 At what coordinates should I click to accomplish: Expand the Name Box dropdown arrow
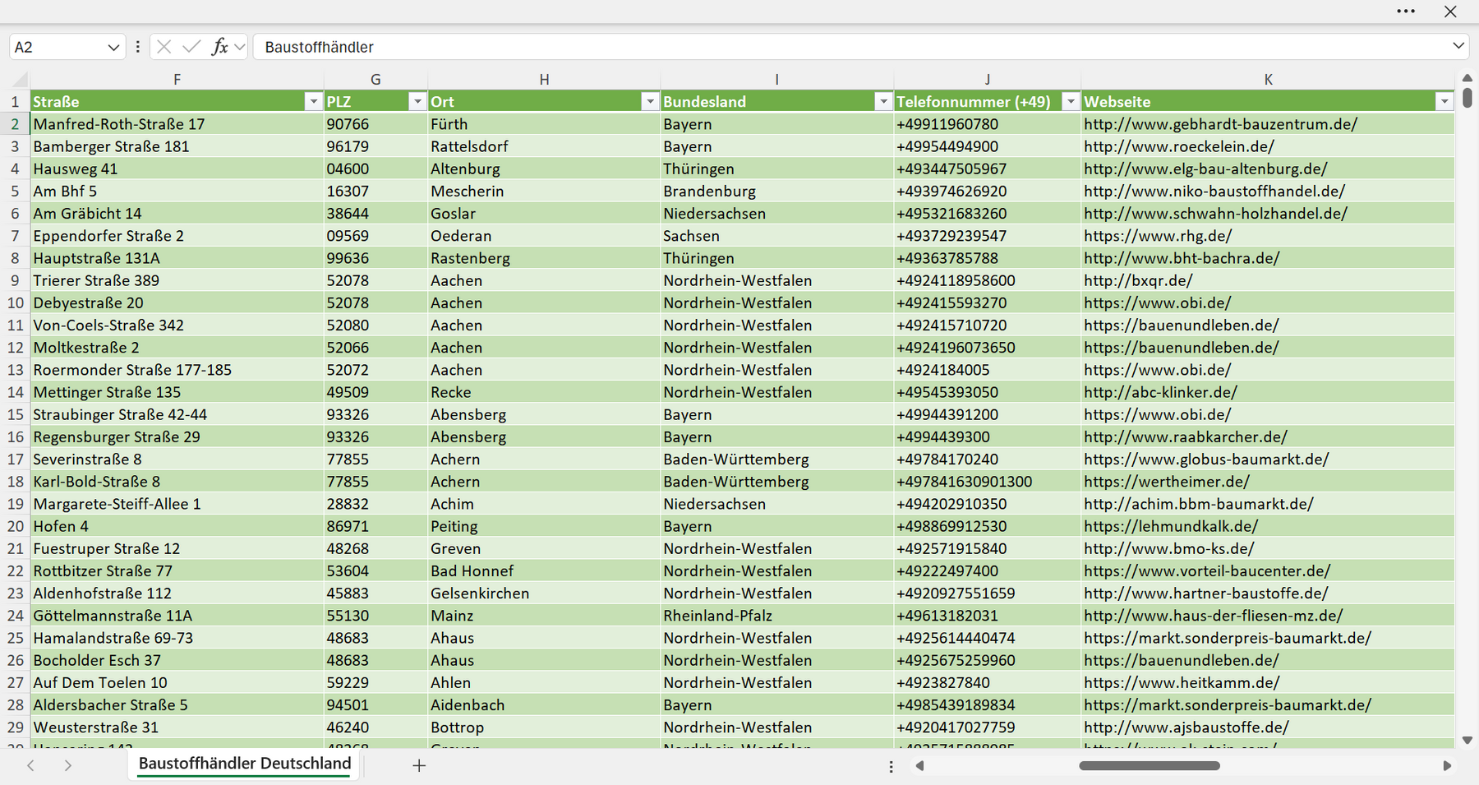point(113,48)
